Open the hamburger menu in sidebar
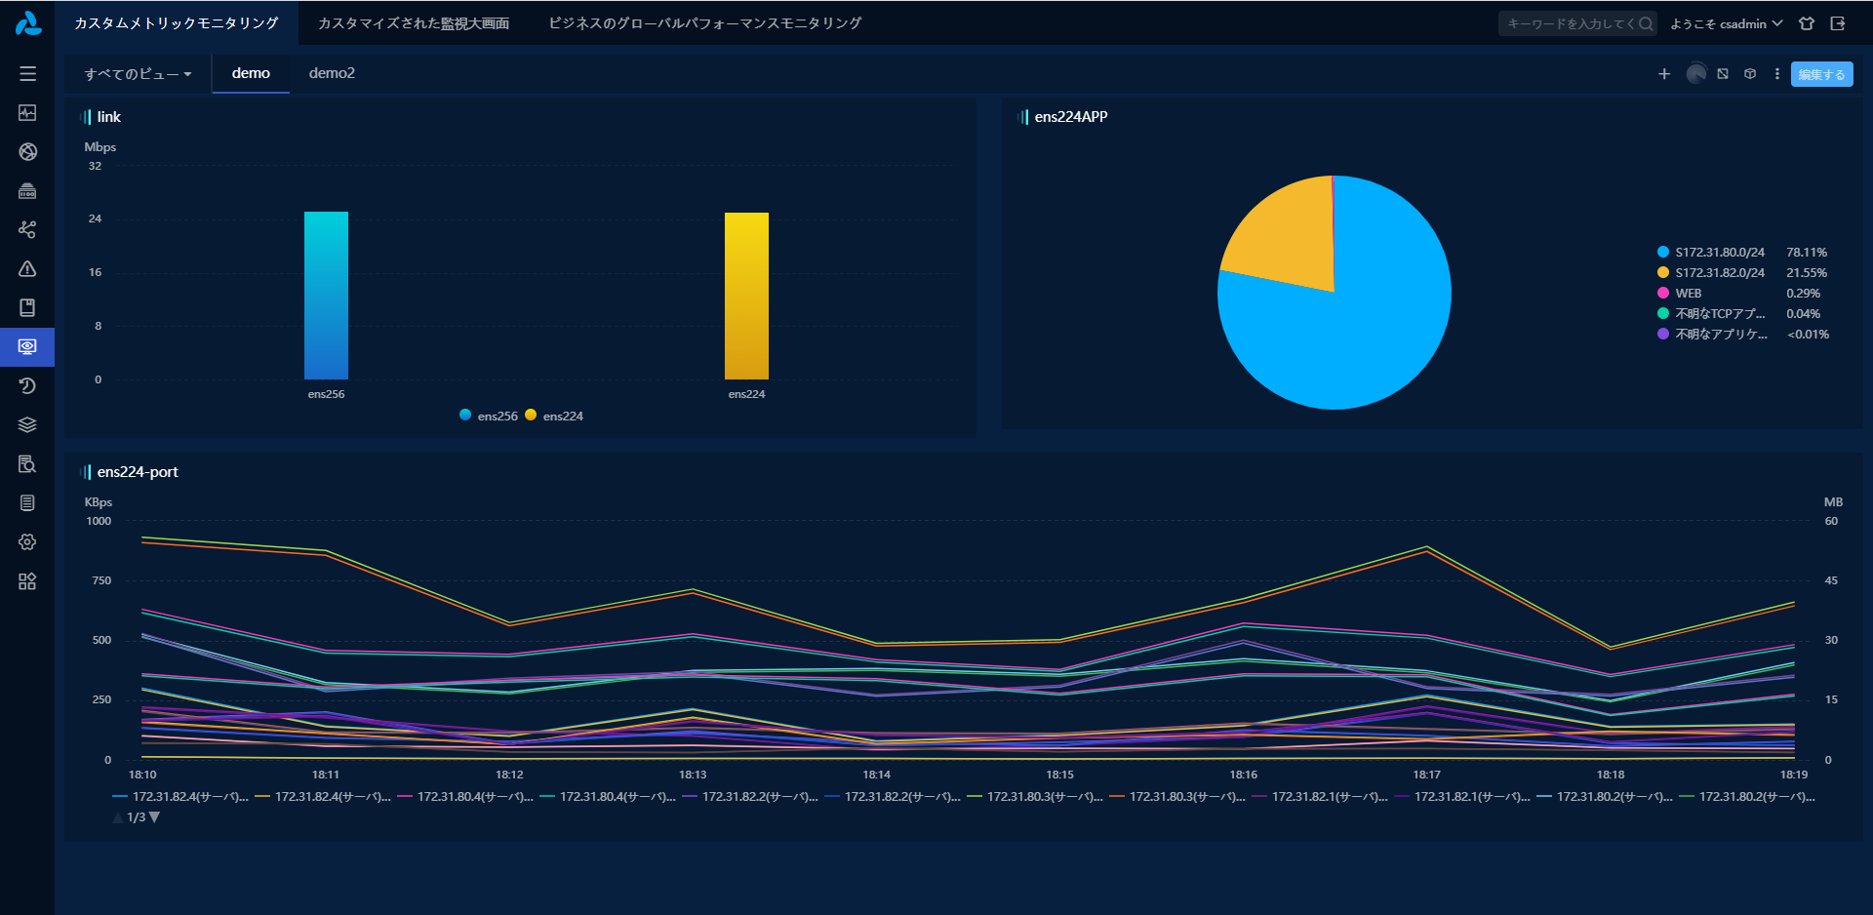The height and width of the screenshot is (915, 1873). point(27,73)
